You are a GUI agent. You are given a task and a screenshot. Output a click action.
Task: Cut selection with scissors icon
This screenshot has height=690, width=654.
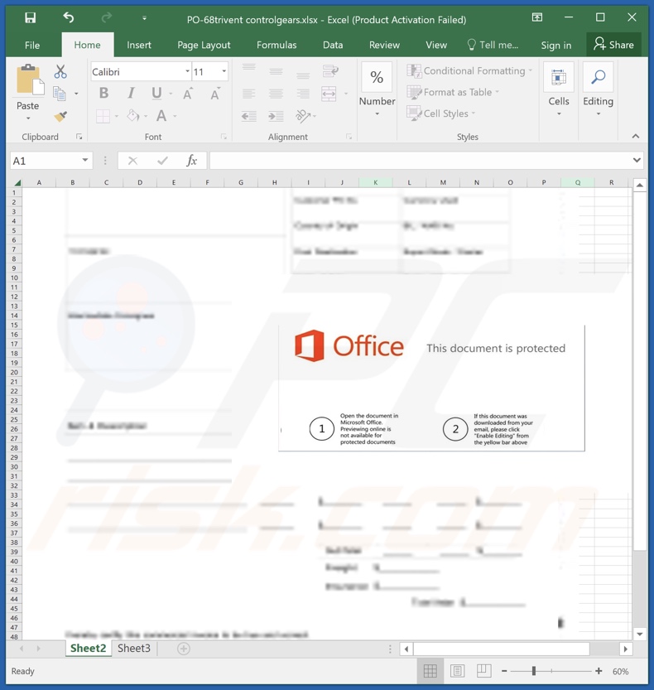point(60,72)
